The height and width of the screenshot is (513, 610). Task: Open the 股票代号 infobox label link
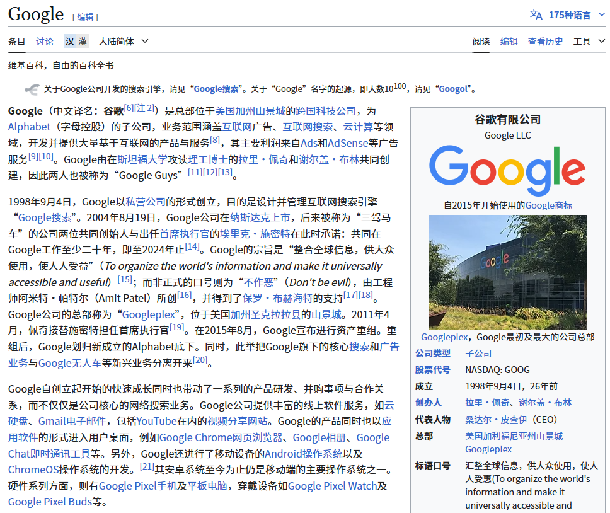pyautogui.click(x=432, y=369)
